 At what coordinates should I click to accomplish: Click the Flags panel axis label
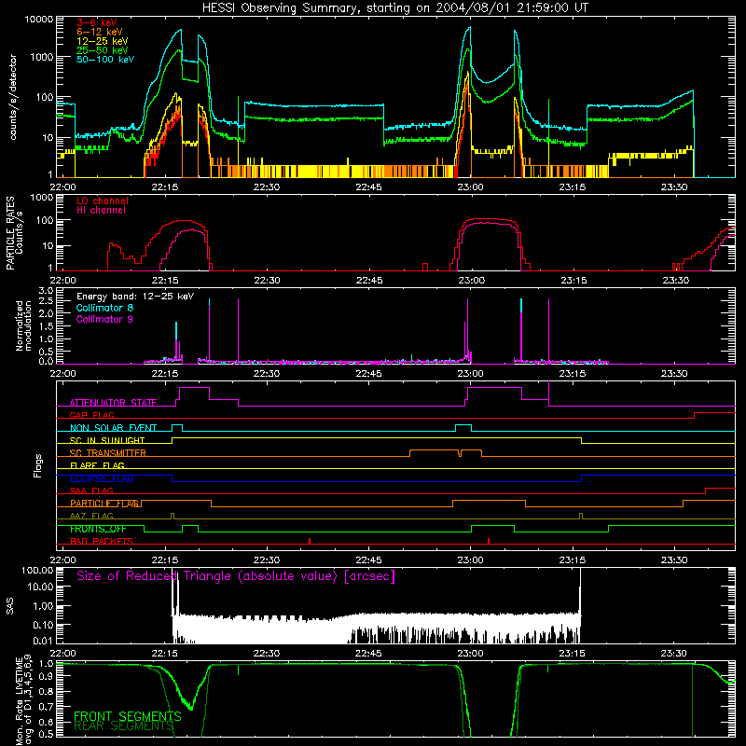click(38, 465)
